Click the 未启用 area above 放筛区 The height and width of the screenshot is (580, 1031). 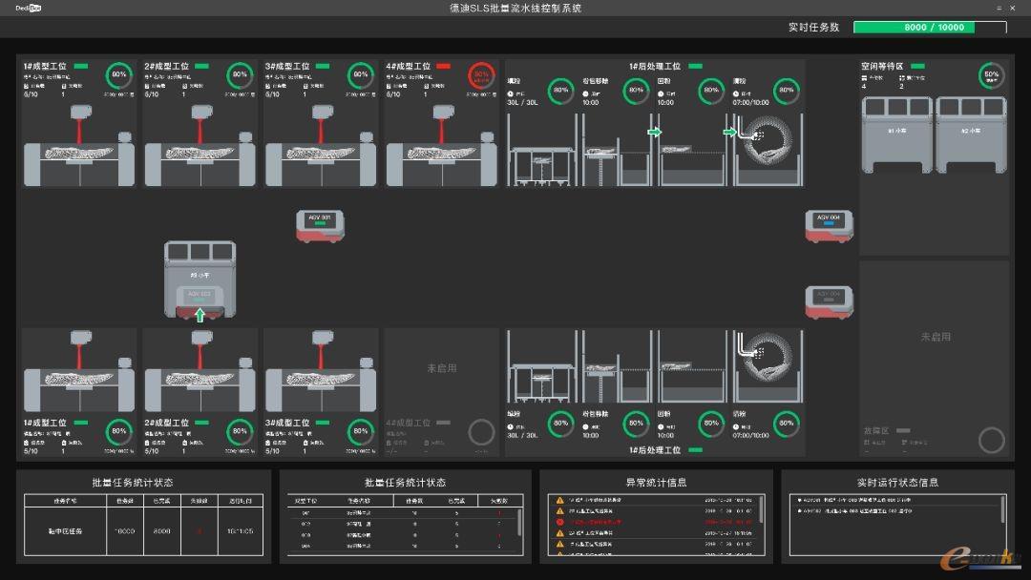(935, 337)
